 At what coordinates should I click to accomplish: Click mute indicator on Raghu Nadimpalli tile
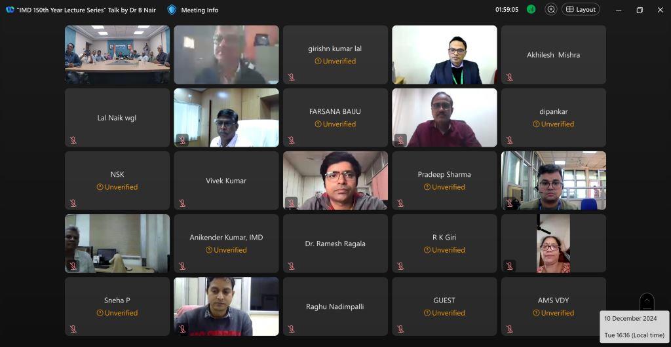[x=292, y=329]
